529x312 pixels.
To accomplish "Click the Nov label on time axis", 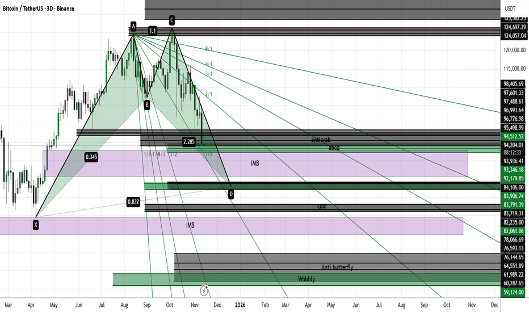I will [x=194, y=305].
